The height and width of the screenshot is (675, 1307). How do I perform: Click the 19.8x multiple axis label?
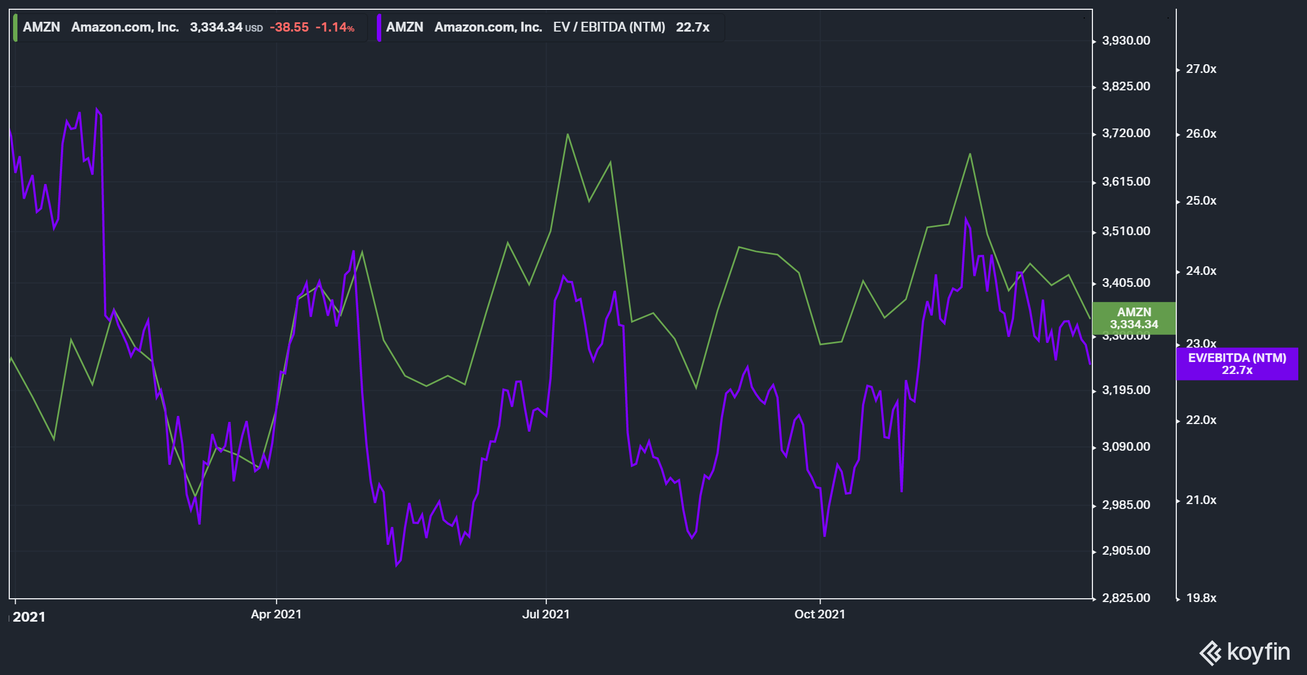pyautogui.click(x=1201, y=598)
